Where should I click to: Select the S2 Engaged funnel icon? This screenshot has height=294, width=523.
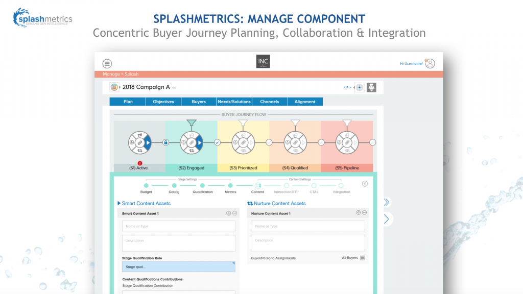click(x=192, y=123)
